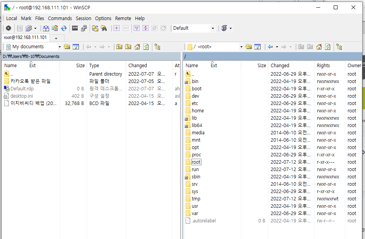Click local panel Home Directory icon
This screenshot has width=365, height=239.
[137, 47]
